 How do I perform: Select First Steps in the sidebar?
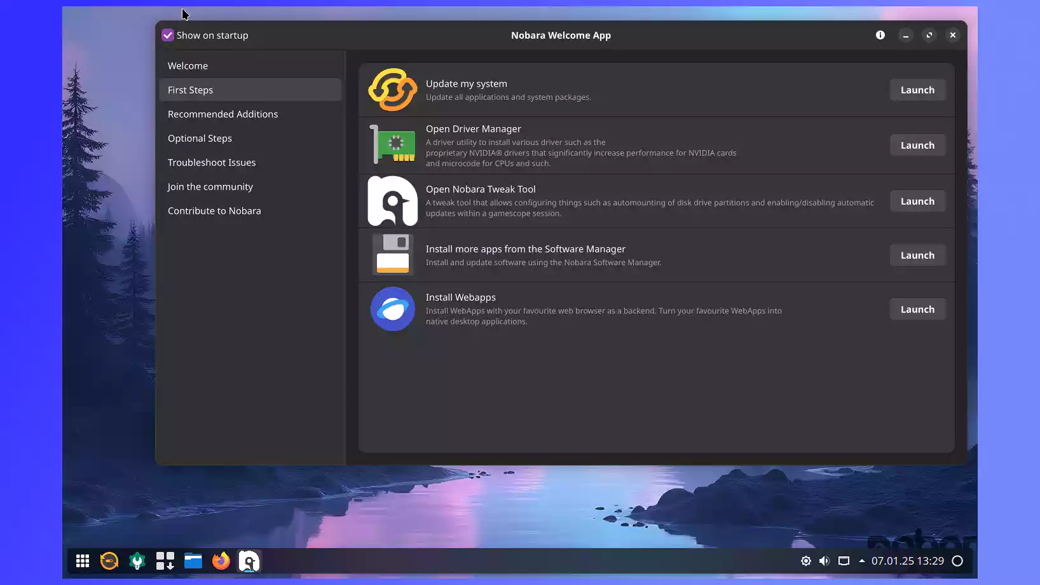250,90
